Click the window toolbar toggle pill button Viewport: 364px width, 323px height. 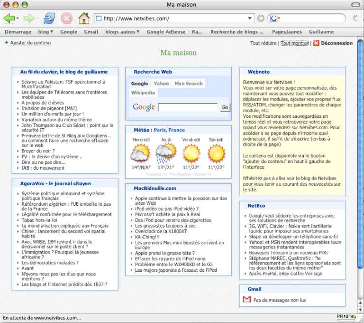coord(355,5)
